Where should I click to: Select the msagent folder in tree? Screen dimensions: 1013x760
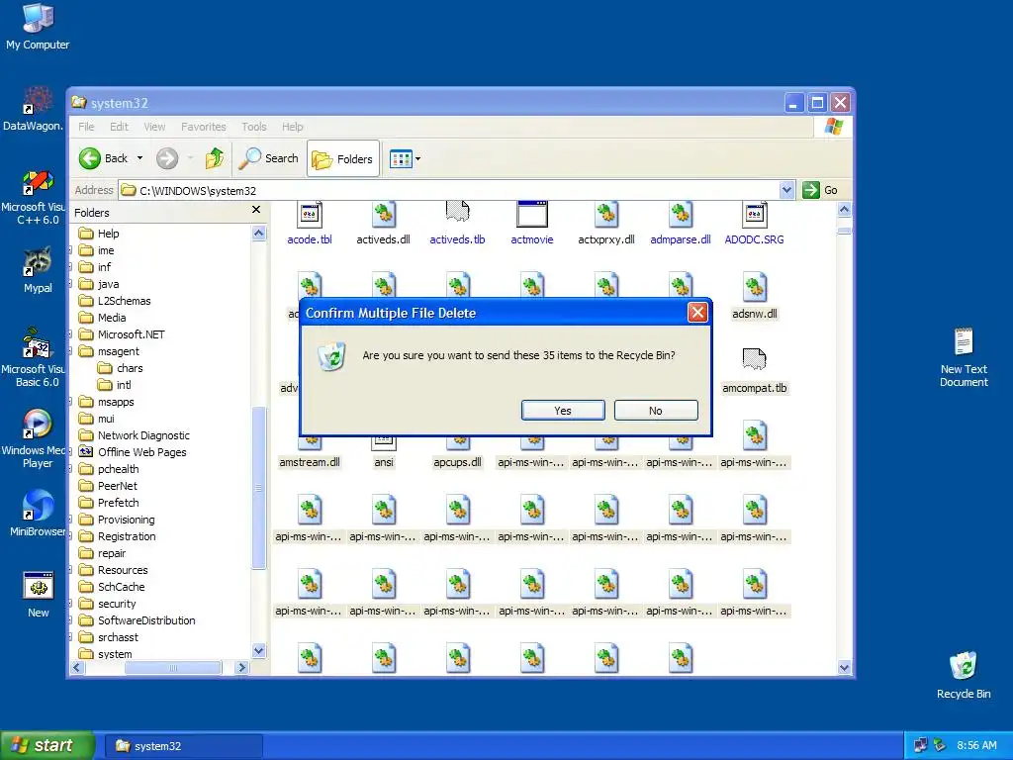click(109, 351)
